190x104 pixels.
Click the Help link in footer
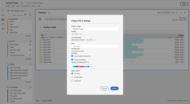tap(37, 100)
